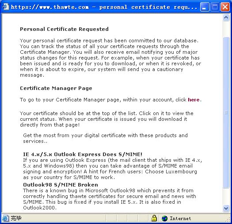Image resolution: width=232 pixels, height=224 pixels.
Task: Minimize the thawte certificate window
Action: [205, 7]
